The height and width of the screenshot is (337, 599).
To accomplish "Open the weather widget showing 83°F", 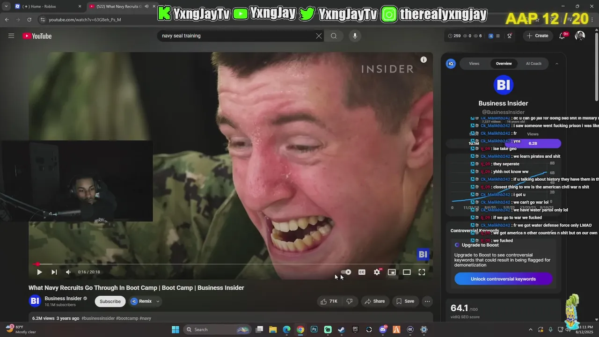I will pyautogui.click(x=22, y=329).
